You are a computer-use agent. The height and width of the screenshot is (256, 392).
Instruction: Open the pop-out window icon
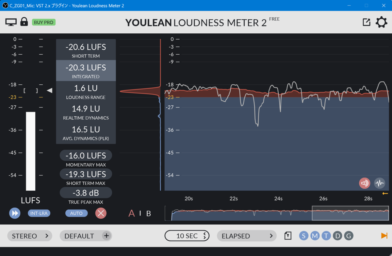[367, 22]
